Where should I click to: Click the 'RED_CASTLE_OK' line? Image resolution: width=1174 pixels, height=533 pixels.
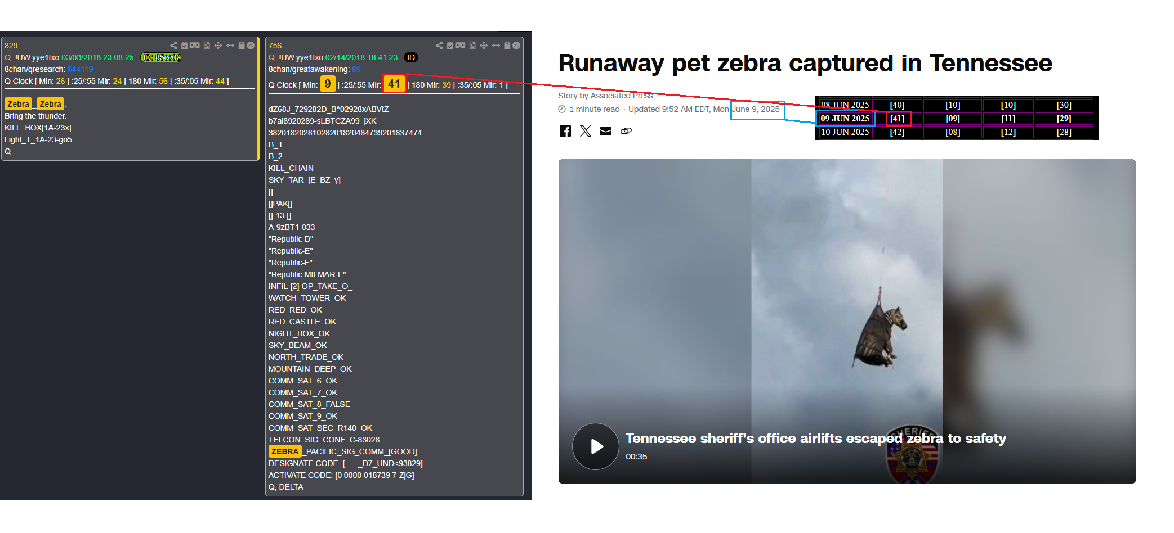302,322
